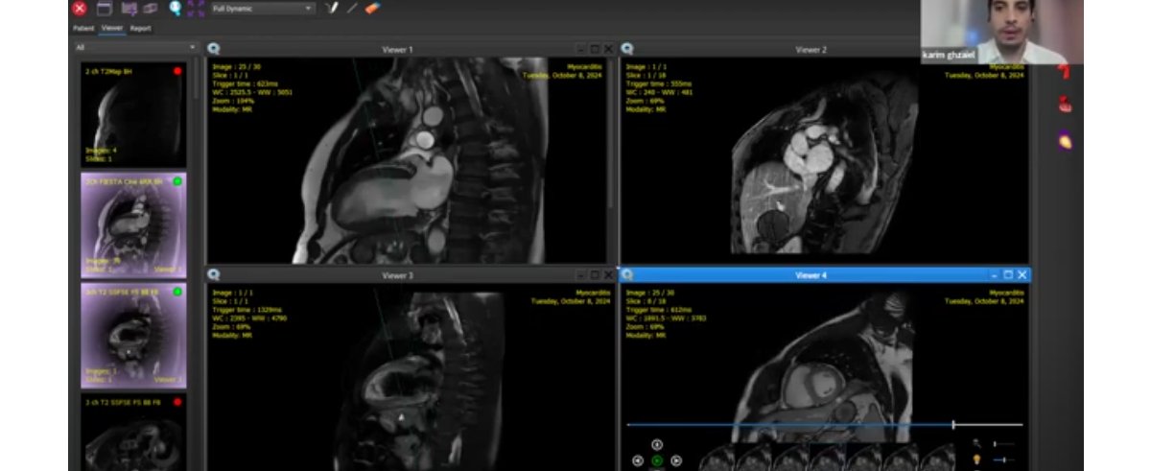Image resolution: width=1151 pixels, height=471 pixels.
Task: Click the up slice button in Viewer 4
Action: pos(657,444)
